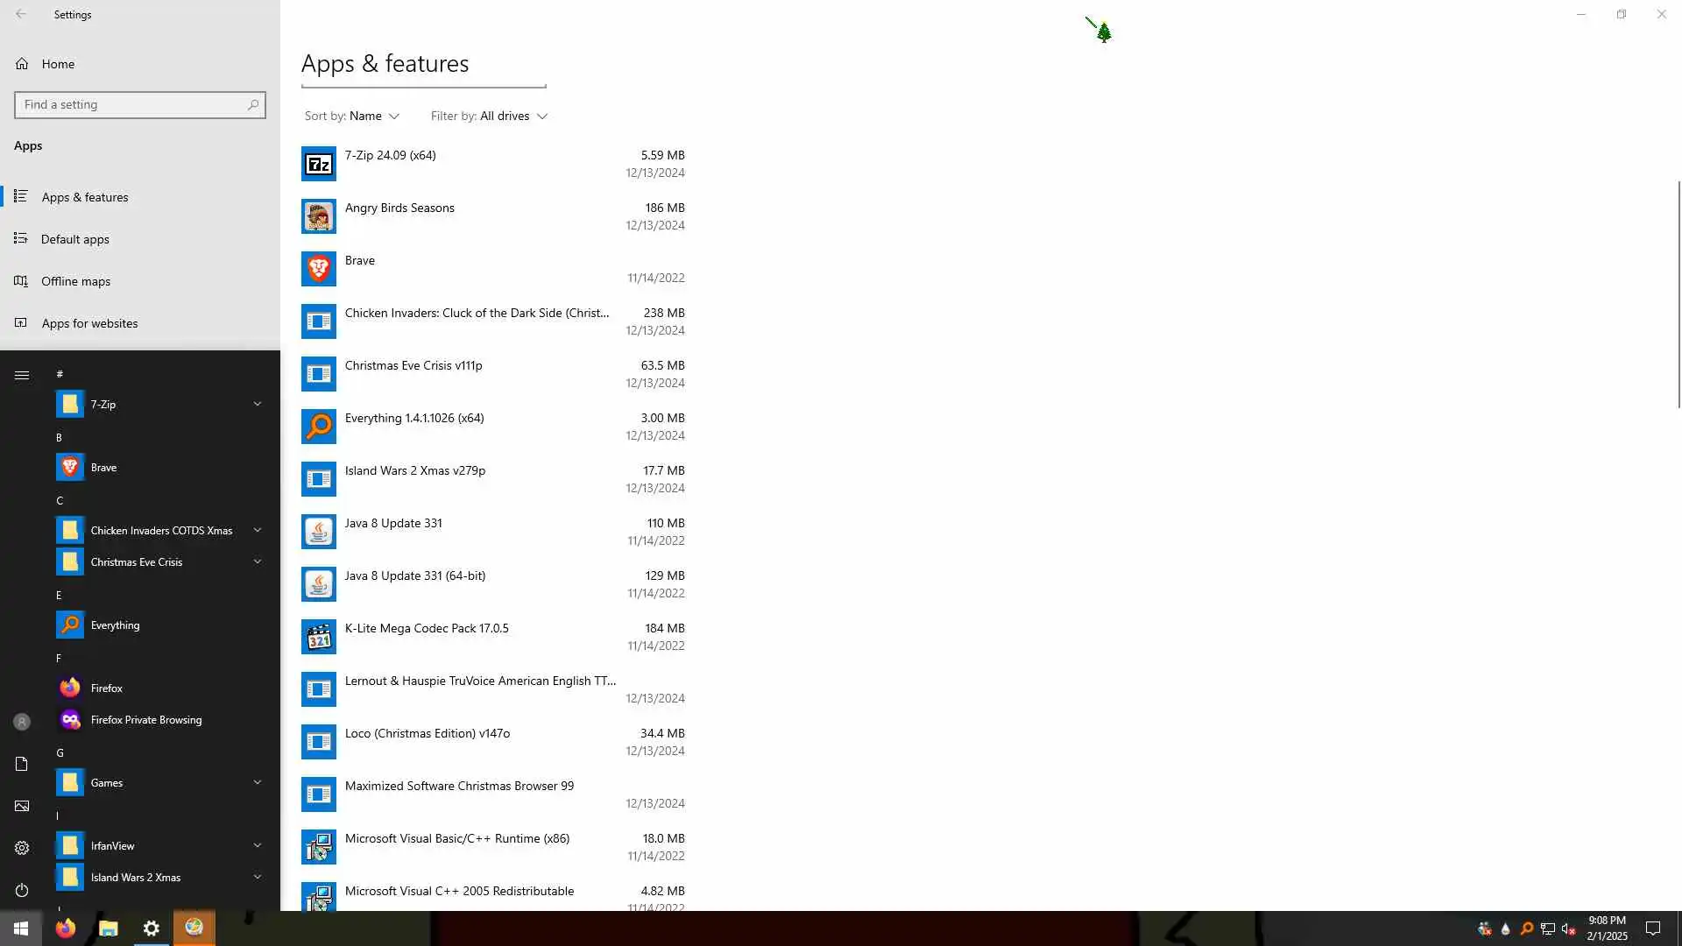The image size is (1682, 946).
Task: Click the Start menu power icon
Action: tap(22, 890)
